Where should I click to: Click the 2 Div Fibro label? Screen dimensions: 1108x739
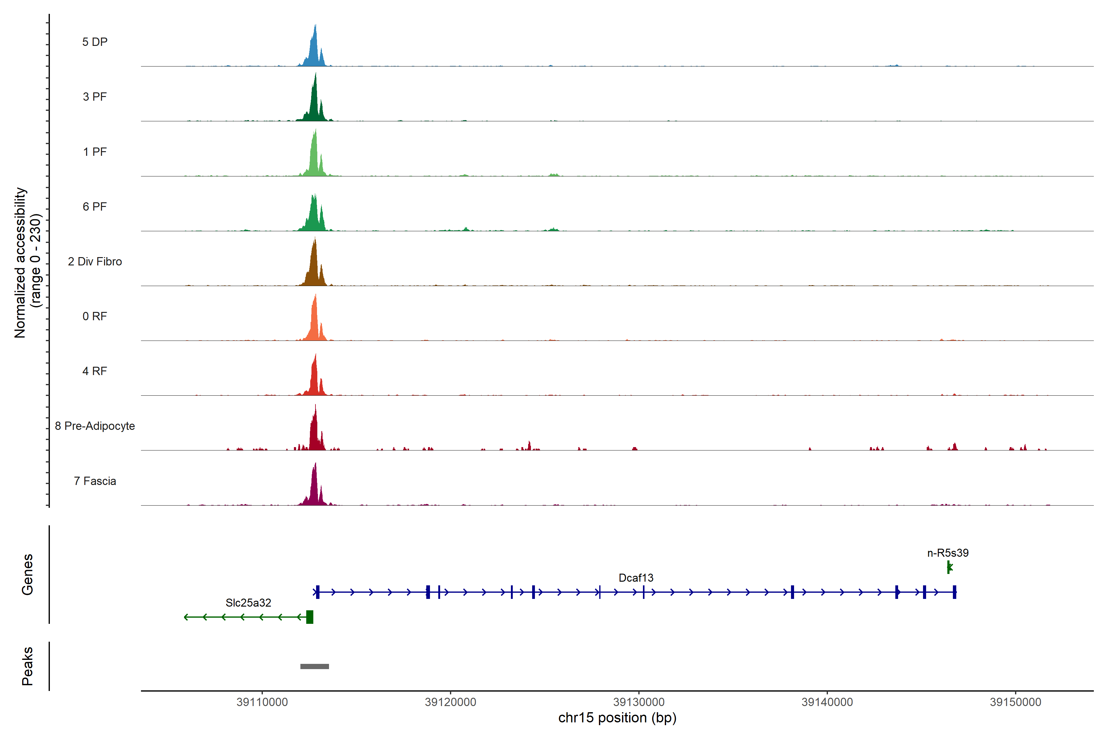click(95, 261)
